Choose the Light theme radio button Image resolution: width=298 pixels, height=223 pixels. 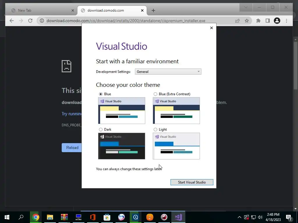click(x=155, y=130)
